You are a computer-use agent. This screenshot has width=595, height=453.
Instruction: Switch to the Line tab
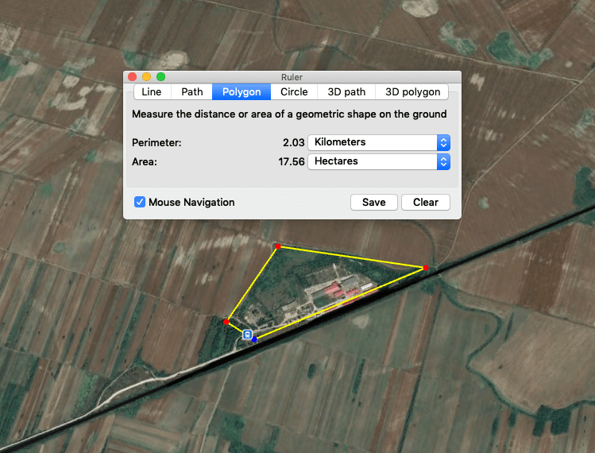coord(152,92)
